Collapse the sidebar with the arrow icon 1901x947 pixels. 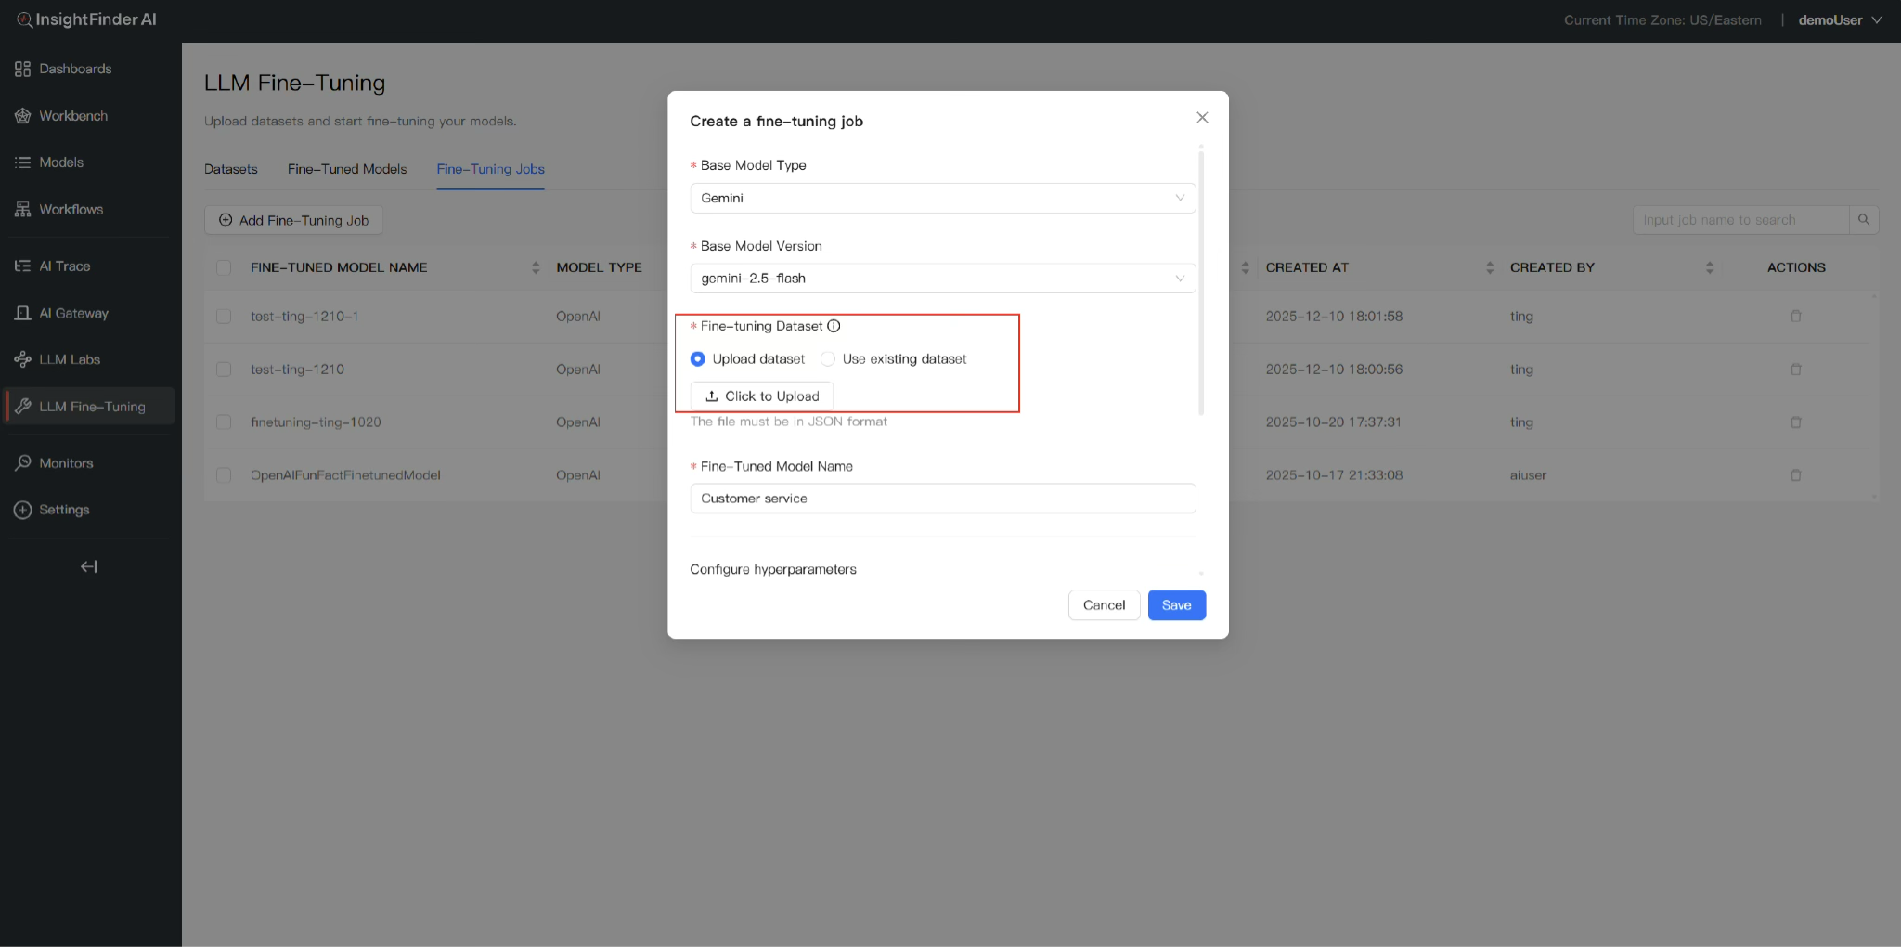pyautogui.click(x=88, y=566)
